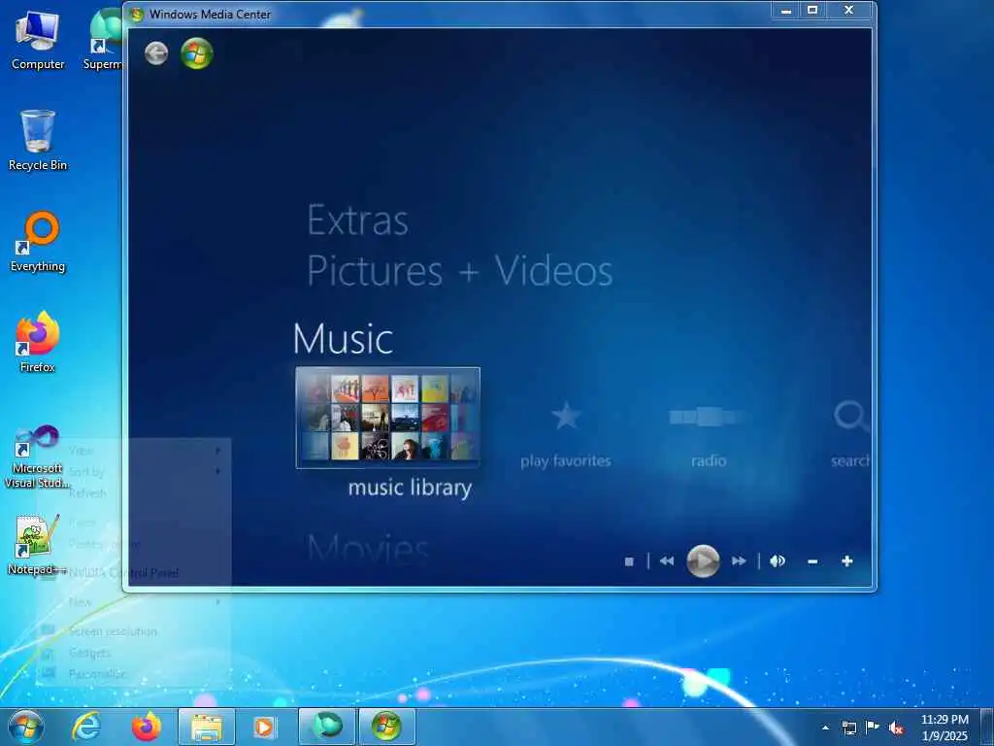Click Windows Media Center title bar icon
Viewport: 994px width, 746px height.
(x=136, y=14)
